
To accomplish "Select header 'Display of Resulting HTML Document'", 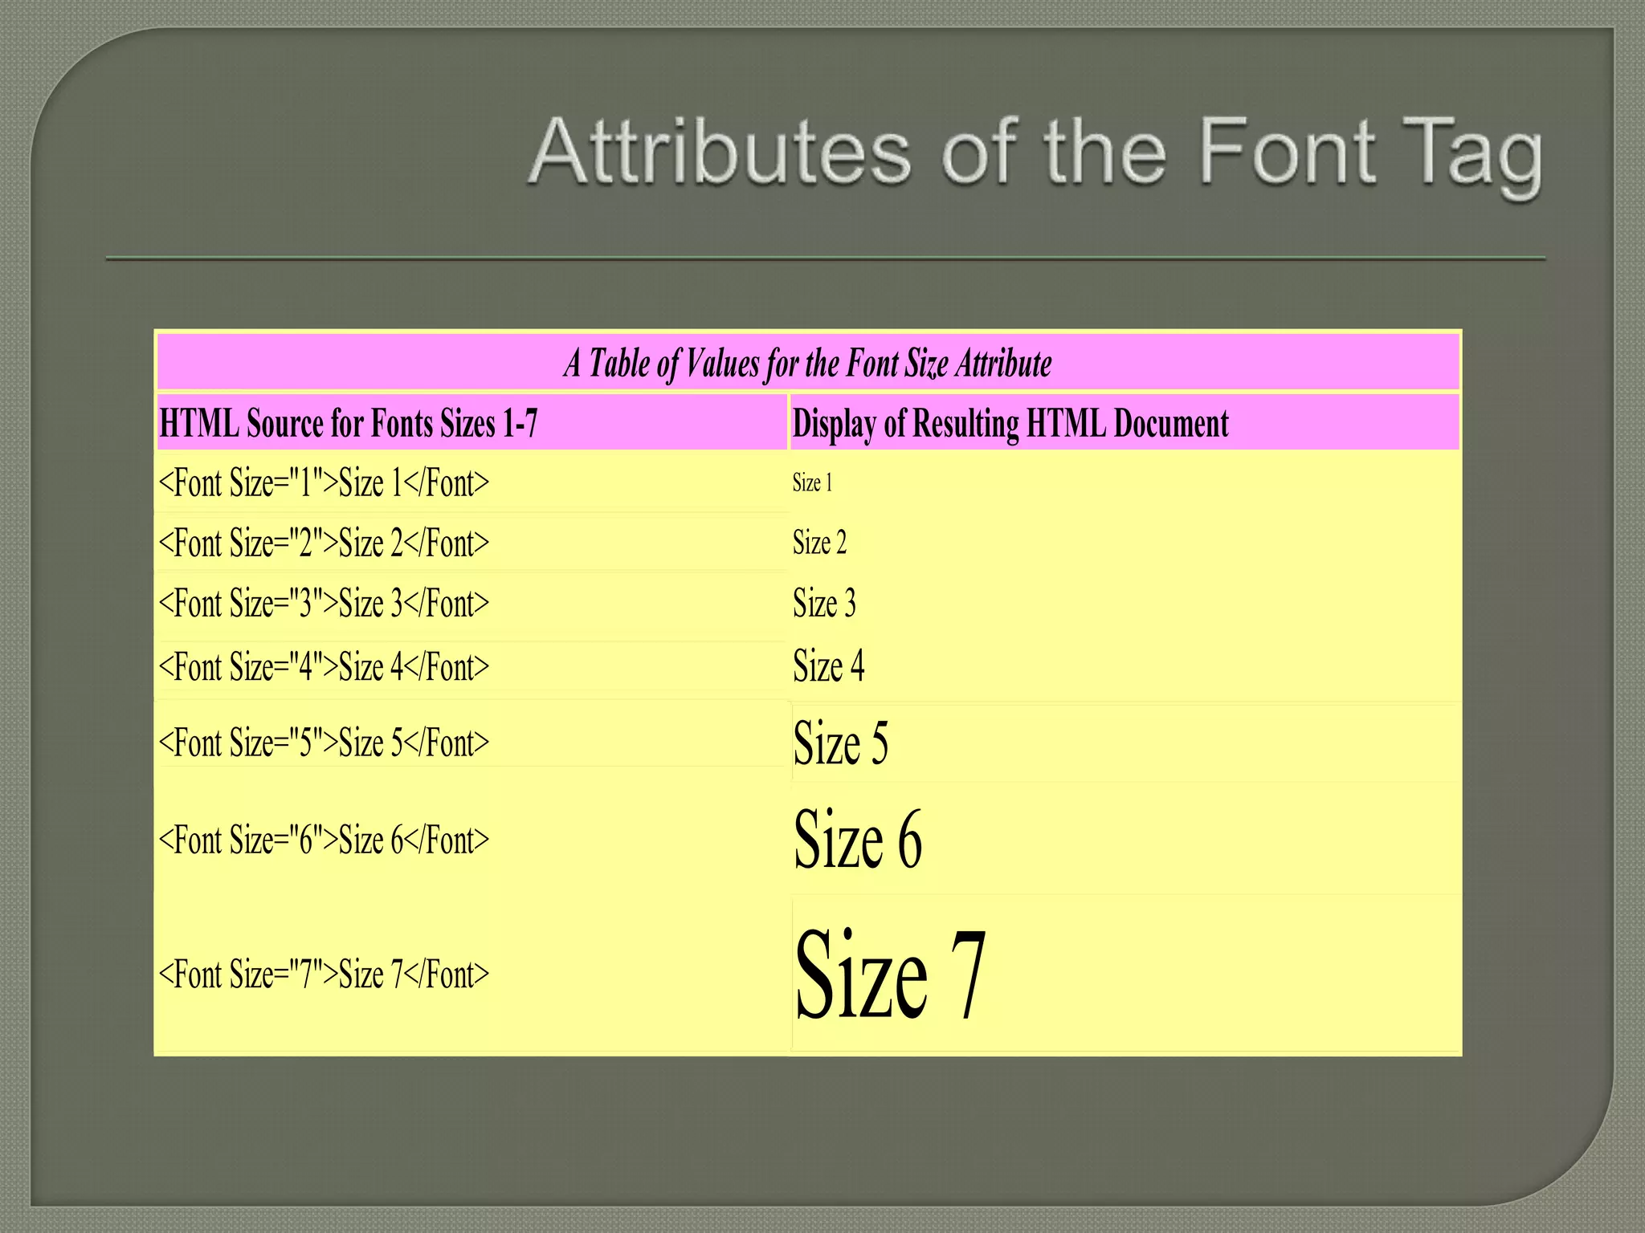I will coord(1010,424).
